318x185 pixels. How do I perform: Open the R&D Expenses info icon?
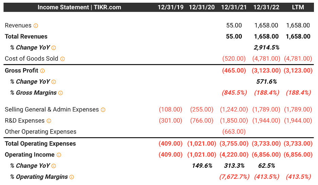pyautogui.click(x=49, y=121)
